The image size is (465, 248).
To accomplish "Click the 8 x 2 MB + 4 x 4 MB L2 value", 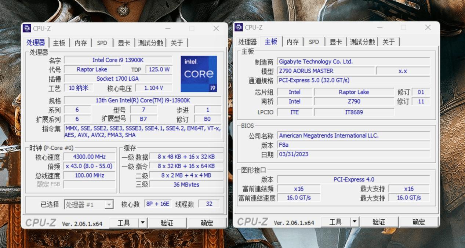I will [x=186, y=175].
